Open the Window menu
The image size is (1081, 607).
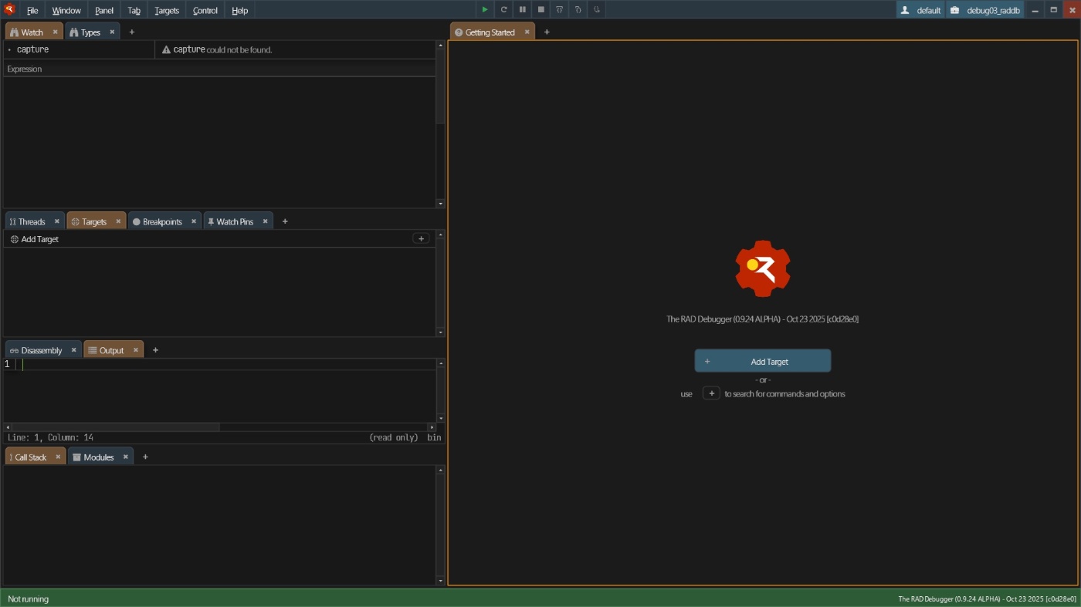(x=66, y=10)
